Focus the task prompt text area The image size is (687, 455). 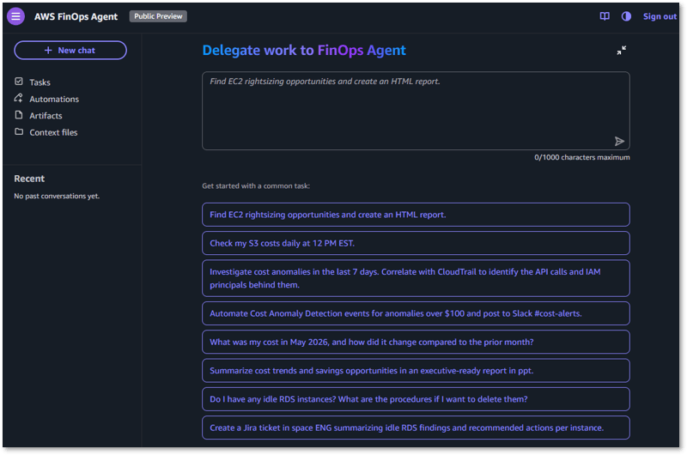click(x=416, y=111)
